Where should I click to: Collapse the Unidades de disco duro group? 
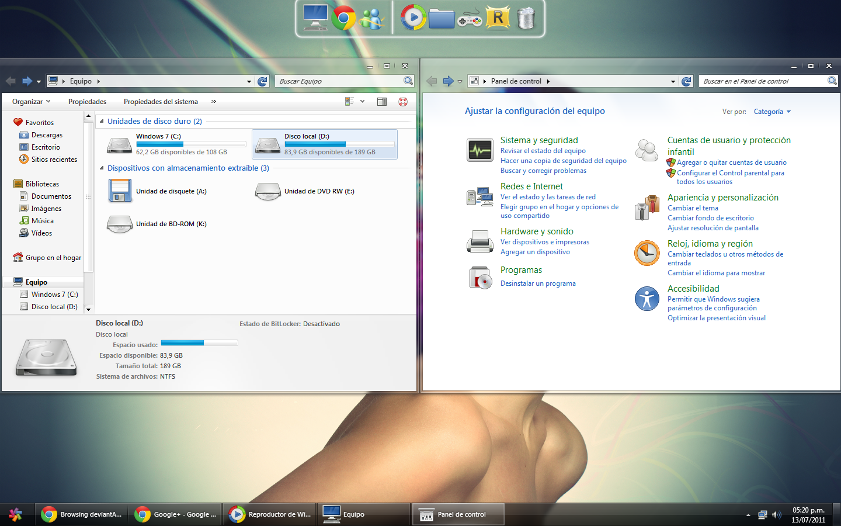point(102,122)
